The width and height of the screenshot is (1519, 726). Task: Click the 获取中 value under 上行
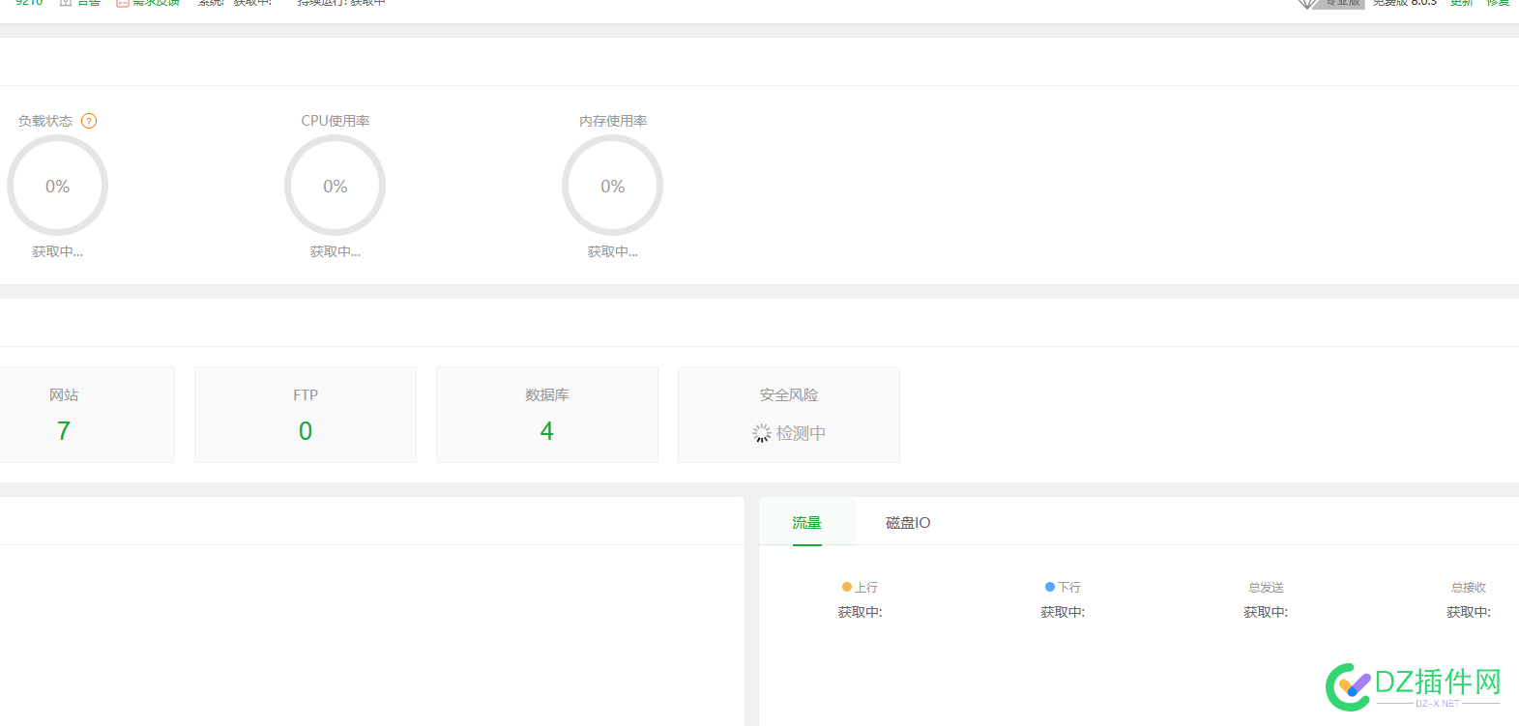(860, 612)
